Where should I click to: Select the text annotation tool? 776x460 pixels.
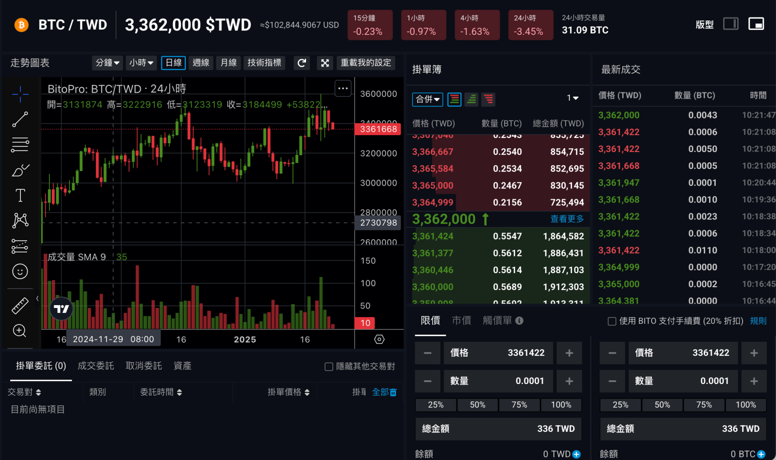click(20, 196)
